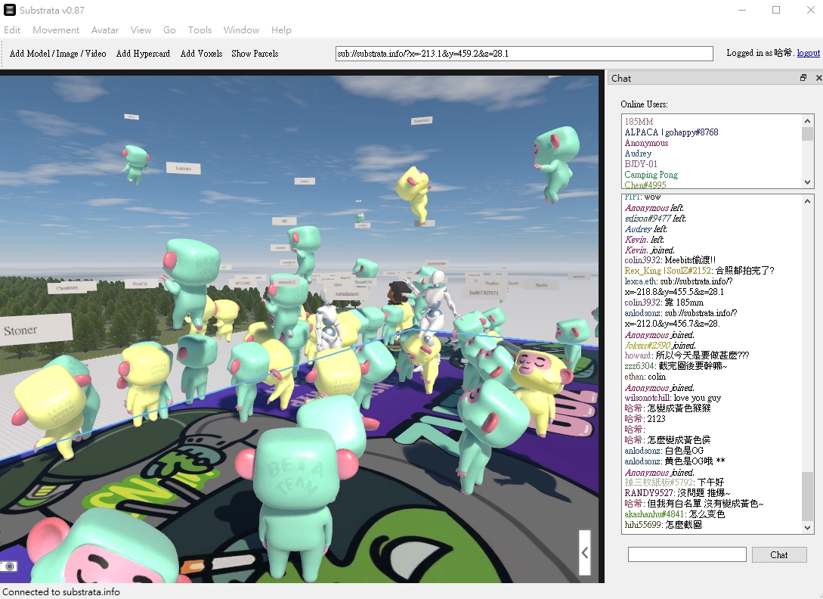Image resolution: width=823 pixels, height=599 pixels.
Task: Click anlodsonz's sub://substrata.info link message
Action: pyautogui.click(x=681, y=318)
